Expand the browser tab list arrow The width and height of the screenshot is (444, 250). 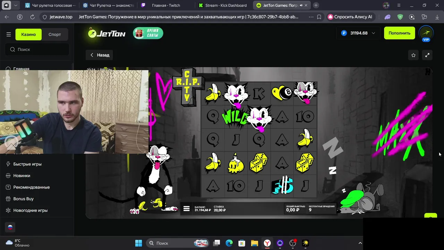[16, 5]
